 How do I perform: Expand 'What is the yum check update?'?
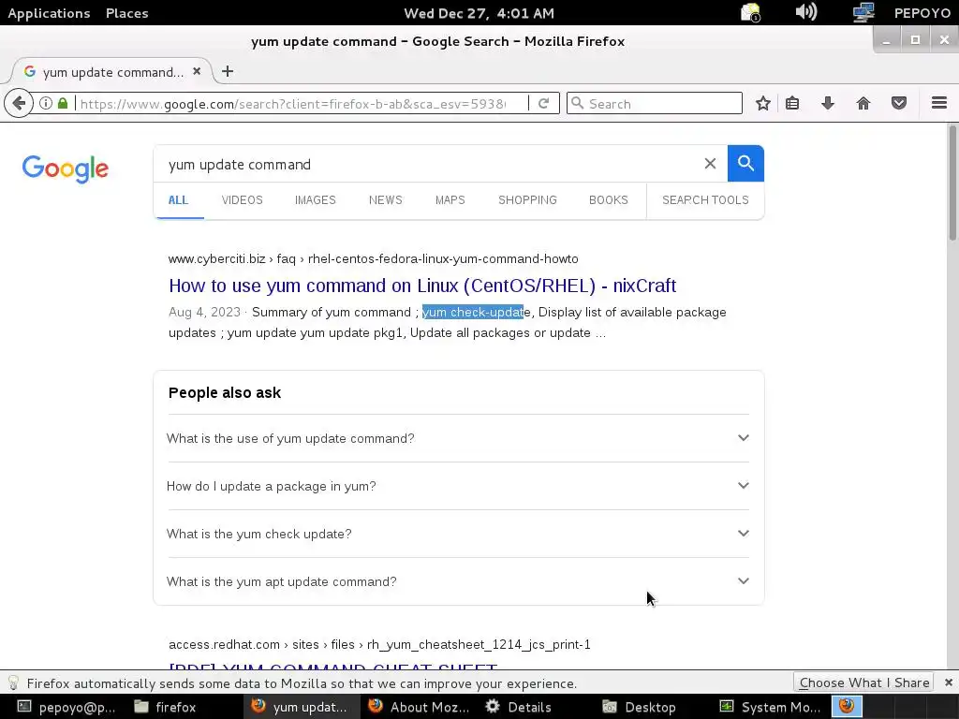point(458,534)
